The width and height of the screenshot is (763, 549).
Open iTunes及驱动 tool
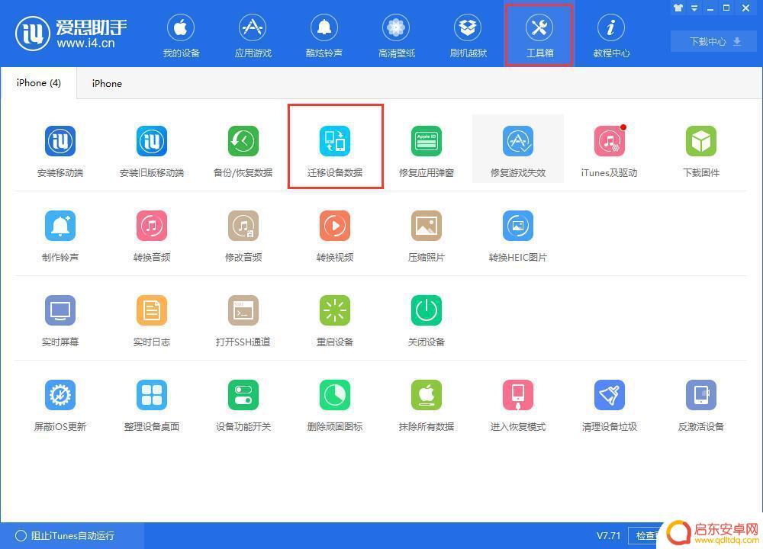point(609,151)
